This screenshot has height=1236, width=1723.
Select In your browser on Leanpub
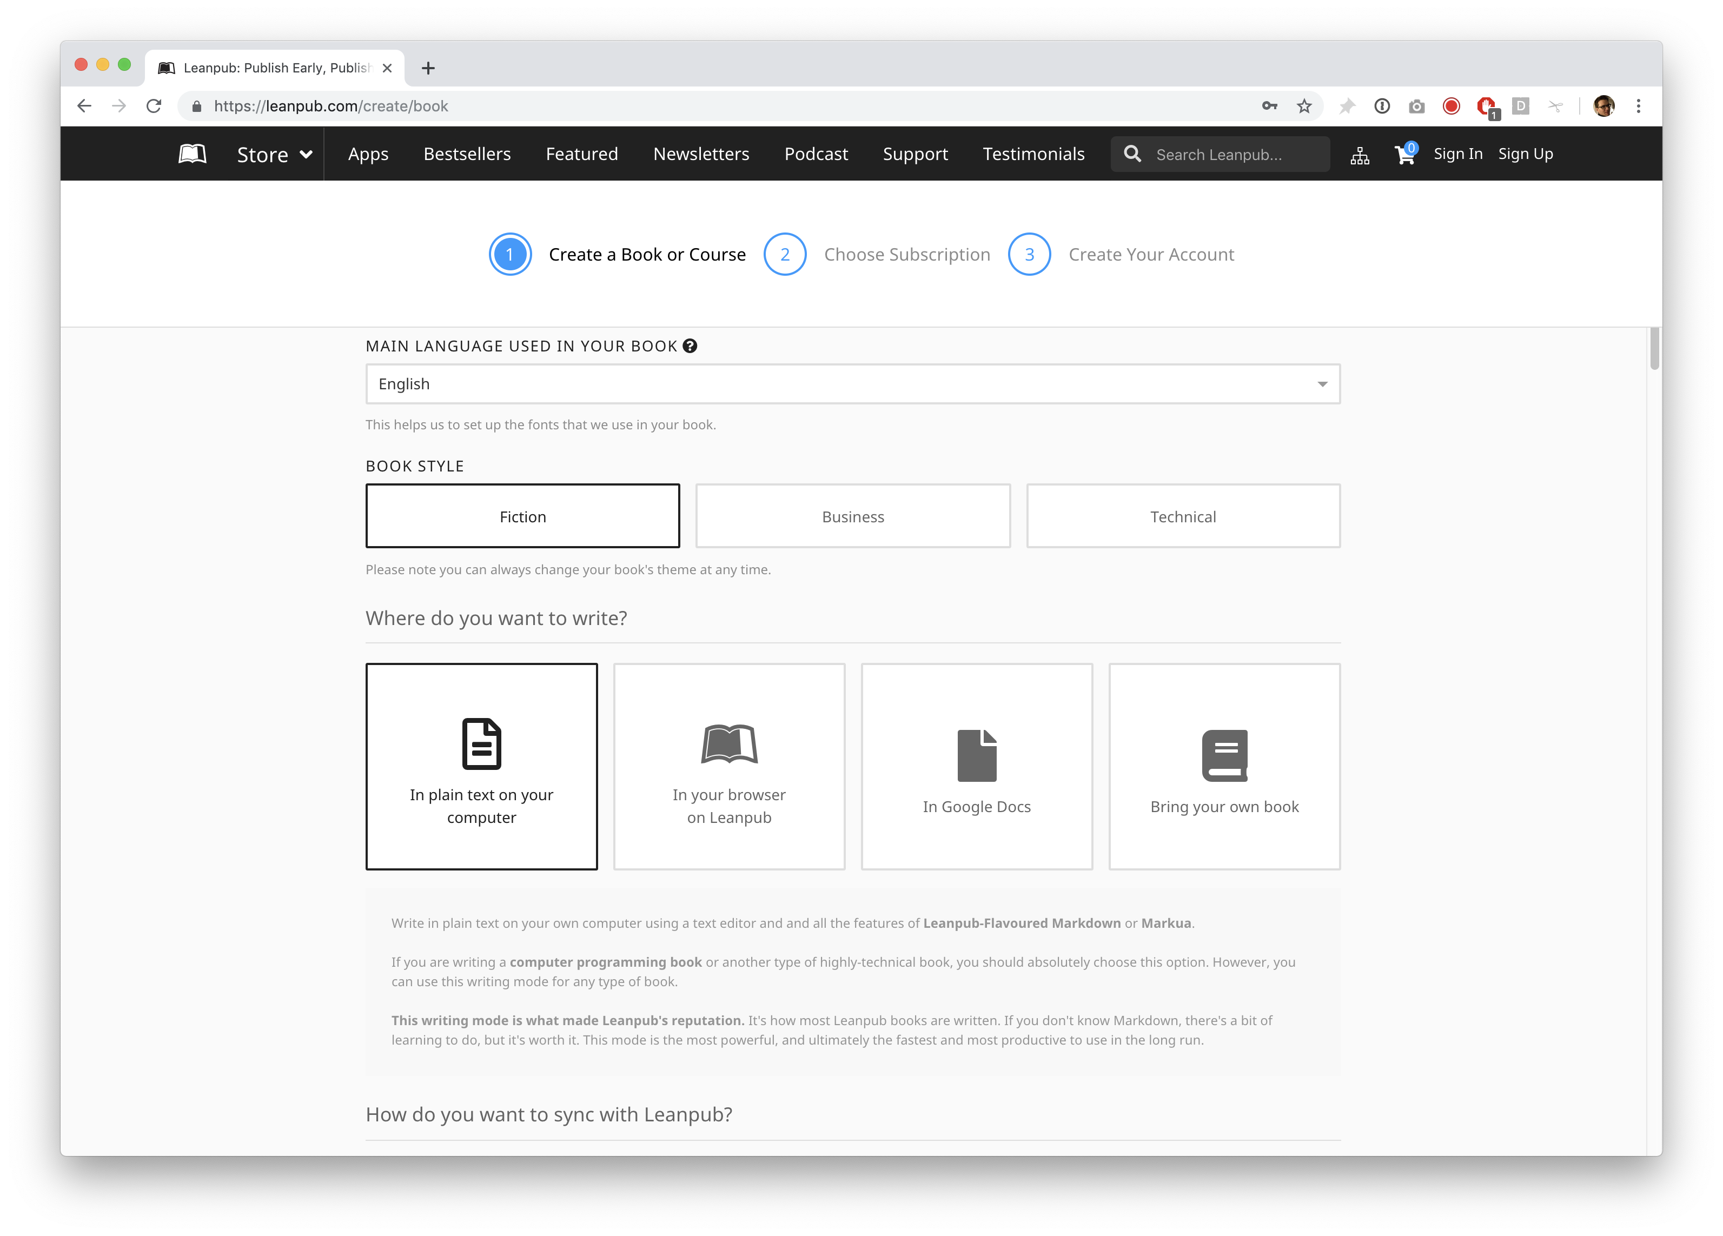tap(730, 767)
